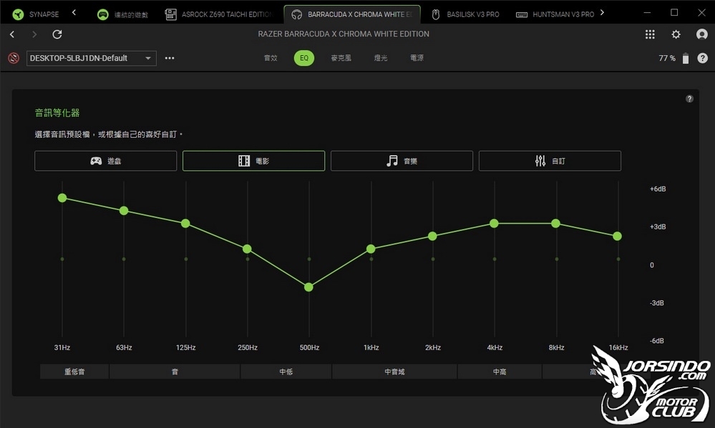Open the 連結的遊戲 linked games tab
Viewport: 715px width, 428px height.
coord(122,14)
